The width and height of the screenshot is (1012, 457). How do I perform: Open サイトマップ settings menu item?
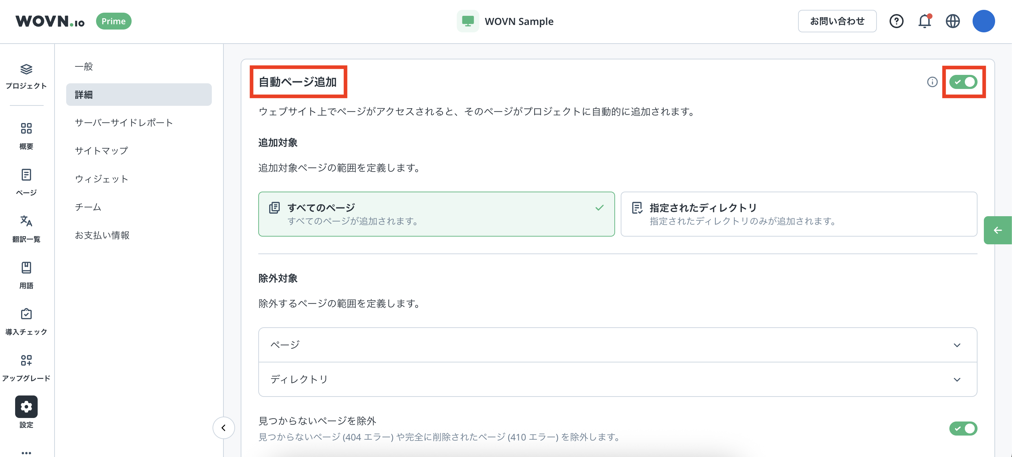point(101,151)
